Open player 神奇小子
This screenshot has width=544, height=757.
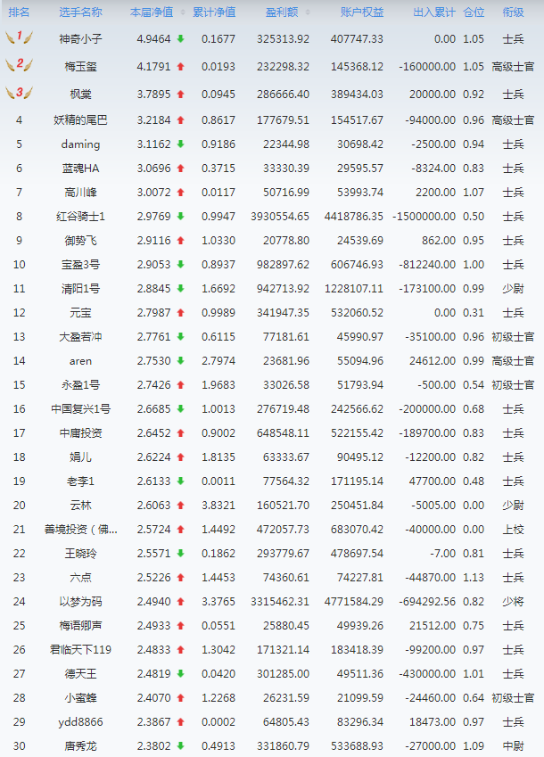click(x=80, y=38)
